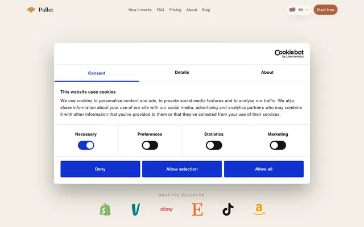This screenshot has height=227, width=364.
Task: Accept cookies with Allow all
Action: (x=264, y=169)
